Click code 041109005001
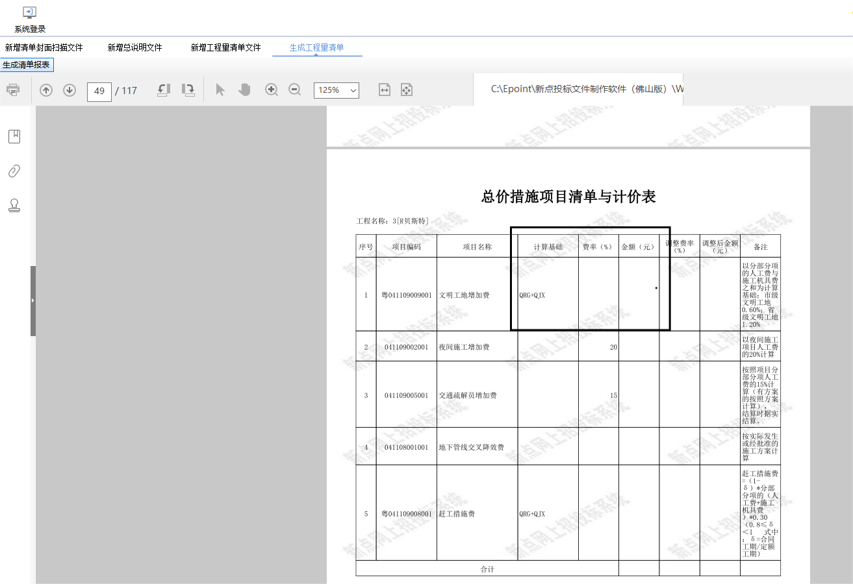Screen dimensions: 853x584 [x=407, y=395]
